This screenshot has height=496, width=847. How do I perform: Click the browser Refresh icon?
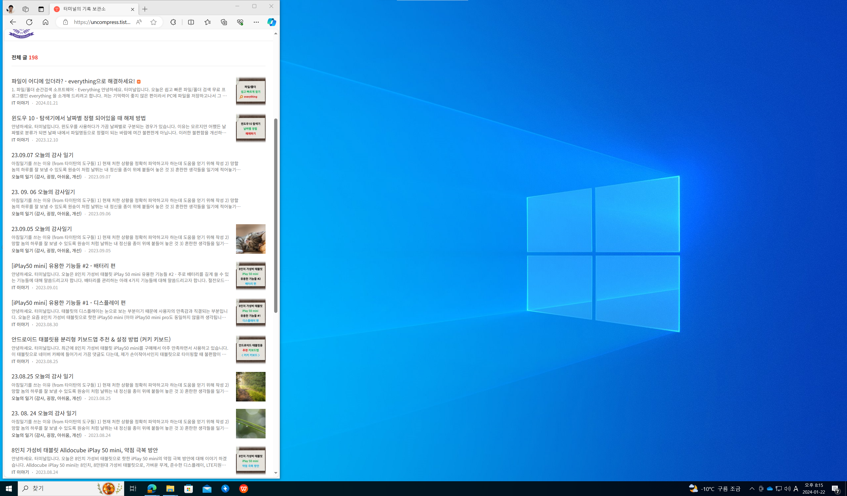point(29,22)
